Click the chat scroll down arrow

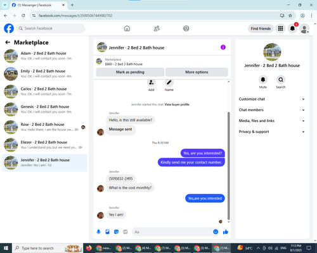[228, 222]
